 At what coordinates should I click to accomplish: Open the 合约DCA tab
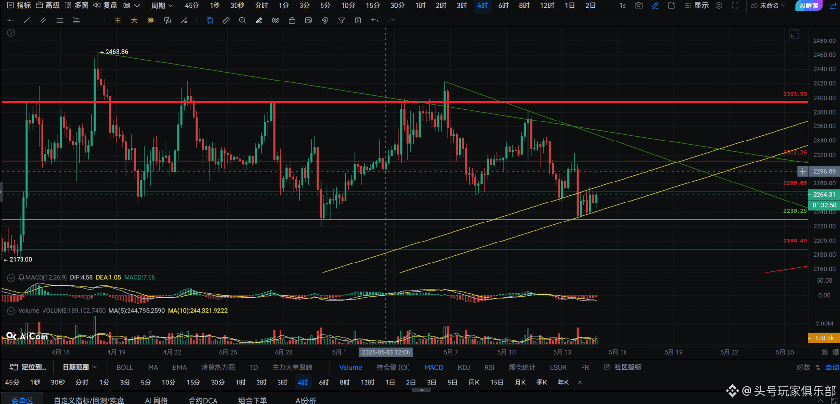coord(203,400)
